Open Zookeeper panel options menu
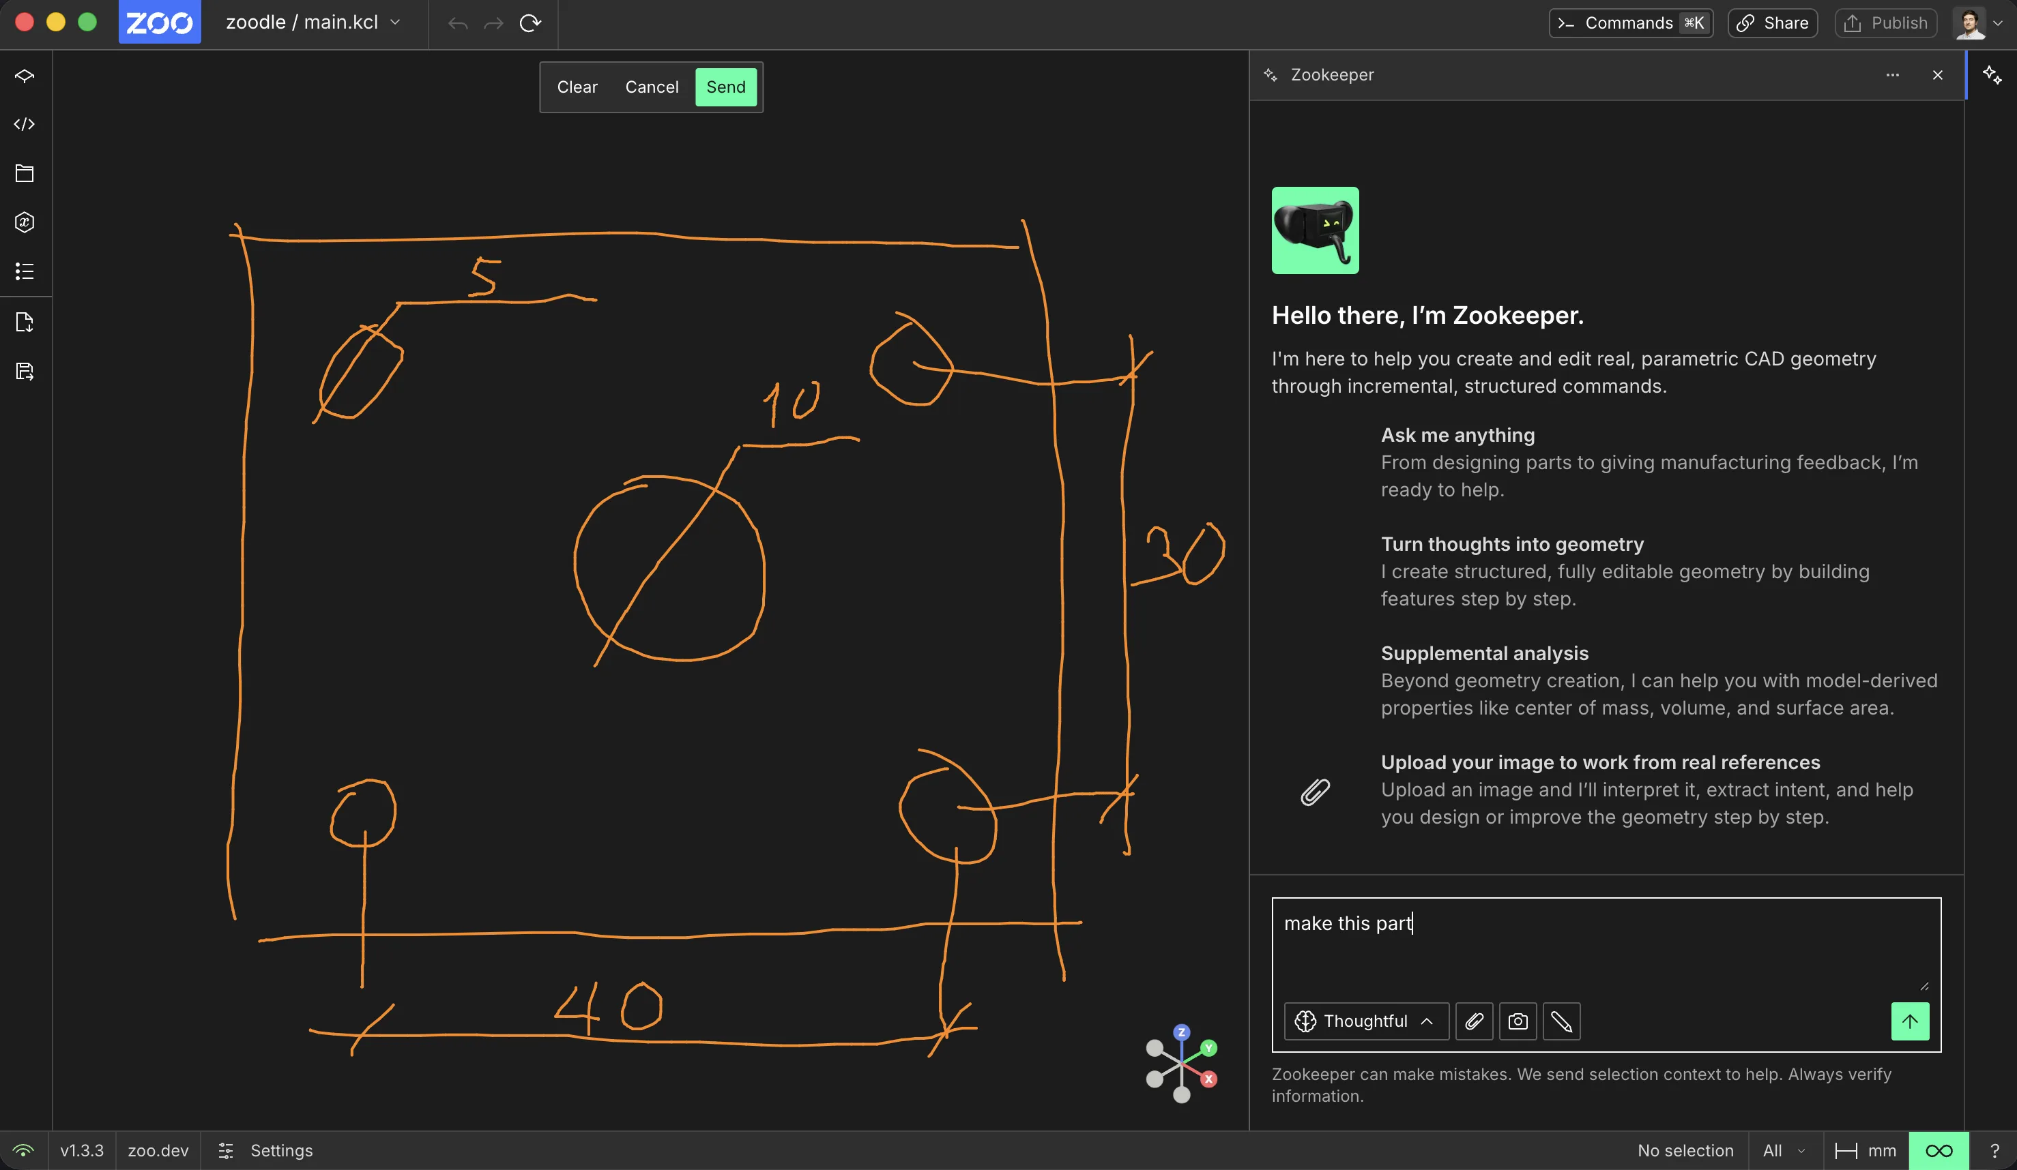Image resolution: width=2017 pixels, height=1170 pixels. (1892, 75)
